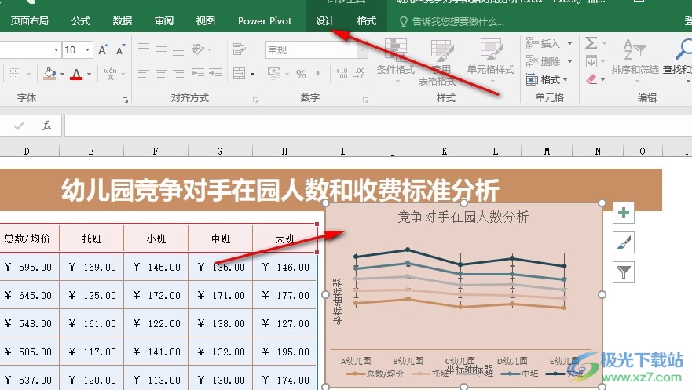692x390 pixels.
Task: Open the number dialog launcher in 数字 group
Action: (x=365, y=100)
